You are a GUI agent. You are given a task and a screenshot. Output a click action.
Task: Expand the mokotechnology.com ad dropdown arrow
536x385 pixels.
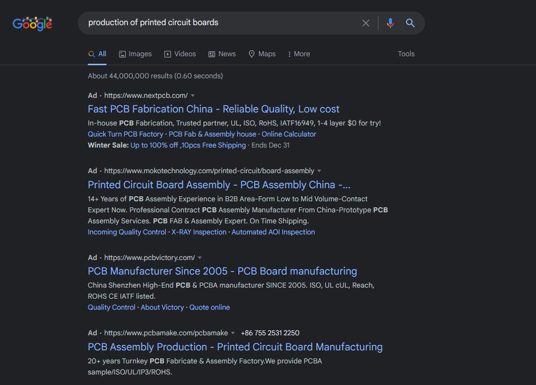319,171
